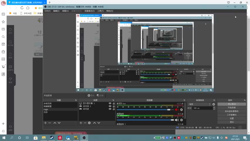
Task: Open the 工具(T) menu
Action: (x=100, y=11)
